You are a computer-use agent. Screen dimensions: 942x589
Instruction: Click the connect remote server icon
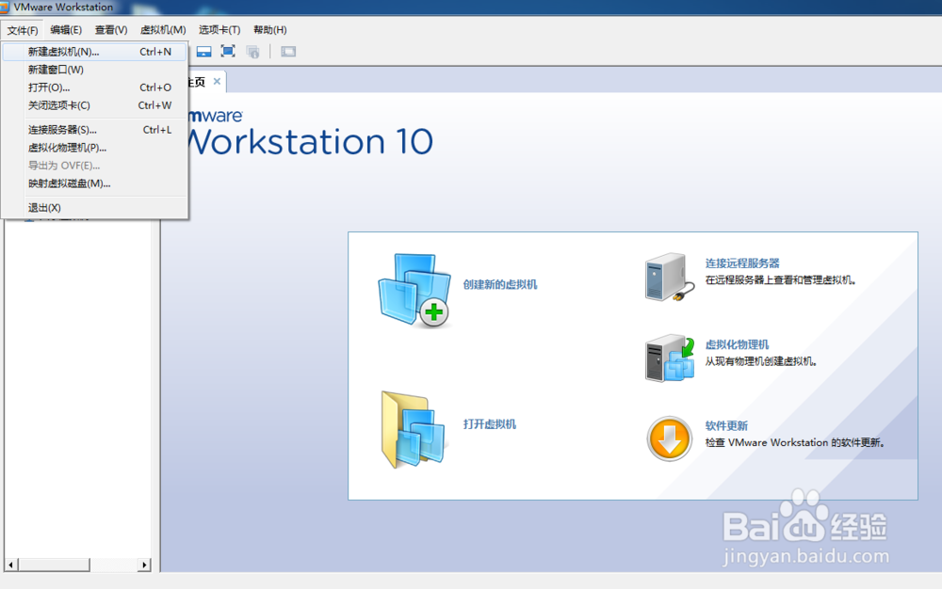tap(670, 278)
